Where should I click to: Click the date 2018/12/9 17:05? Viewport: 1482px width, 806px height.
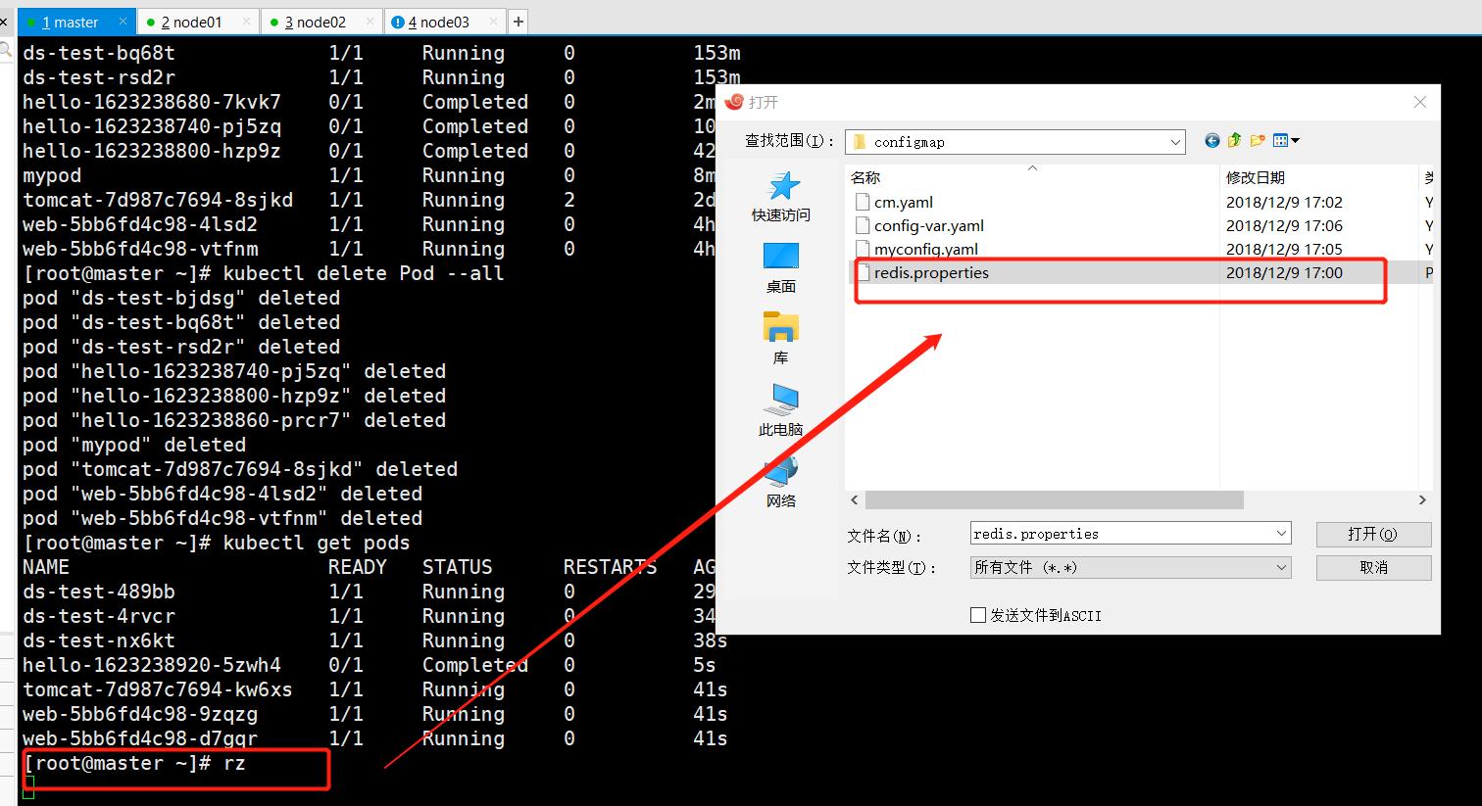point(1284,249)
